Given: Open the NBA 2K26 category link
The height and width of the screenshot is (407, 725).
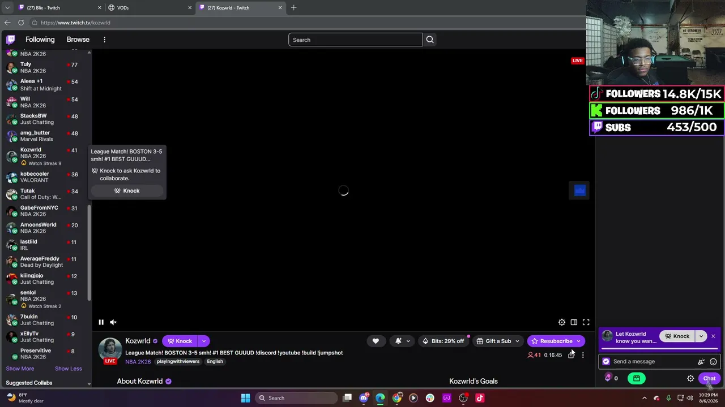Looking at the screenshot, I should 138,362.
